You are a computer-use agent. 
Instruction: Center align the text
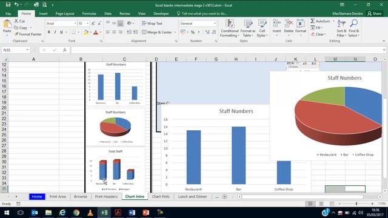[x=114, y=32]
